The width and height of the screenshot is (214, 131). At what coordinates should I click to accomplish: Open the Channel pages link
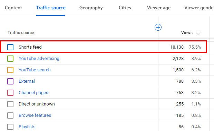(x=33, y=93)
